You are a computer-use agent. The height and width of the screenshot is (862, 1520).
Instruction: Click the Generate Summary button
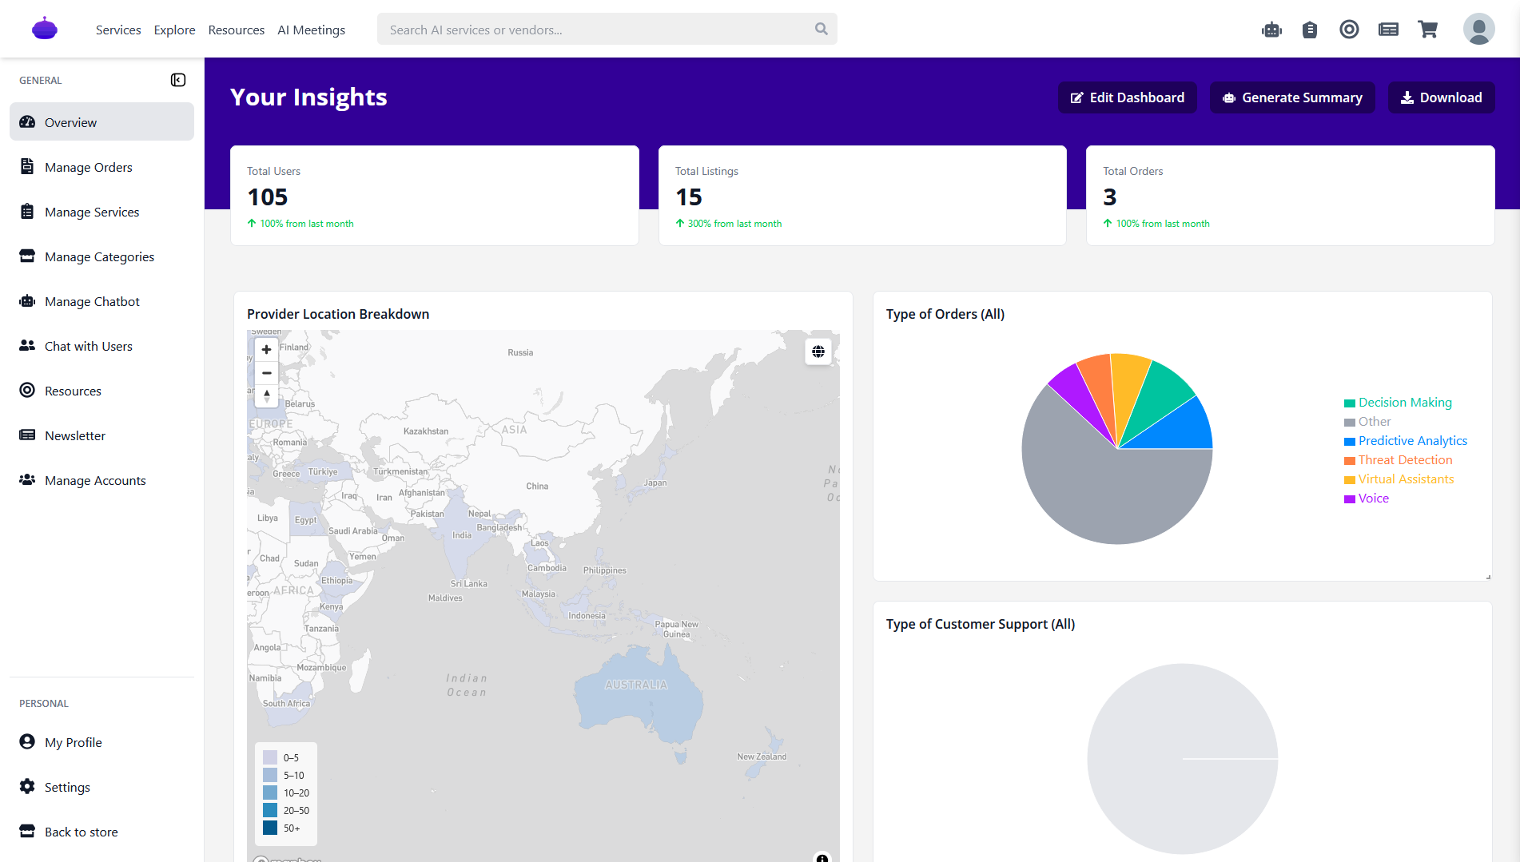tap(1291, 97)
